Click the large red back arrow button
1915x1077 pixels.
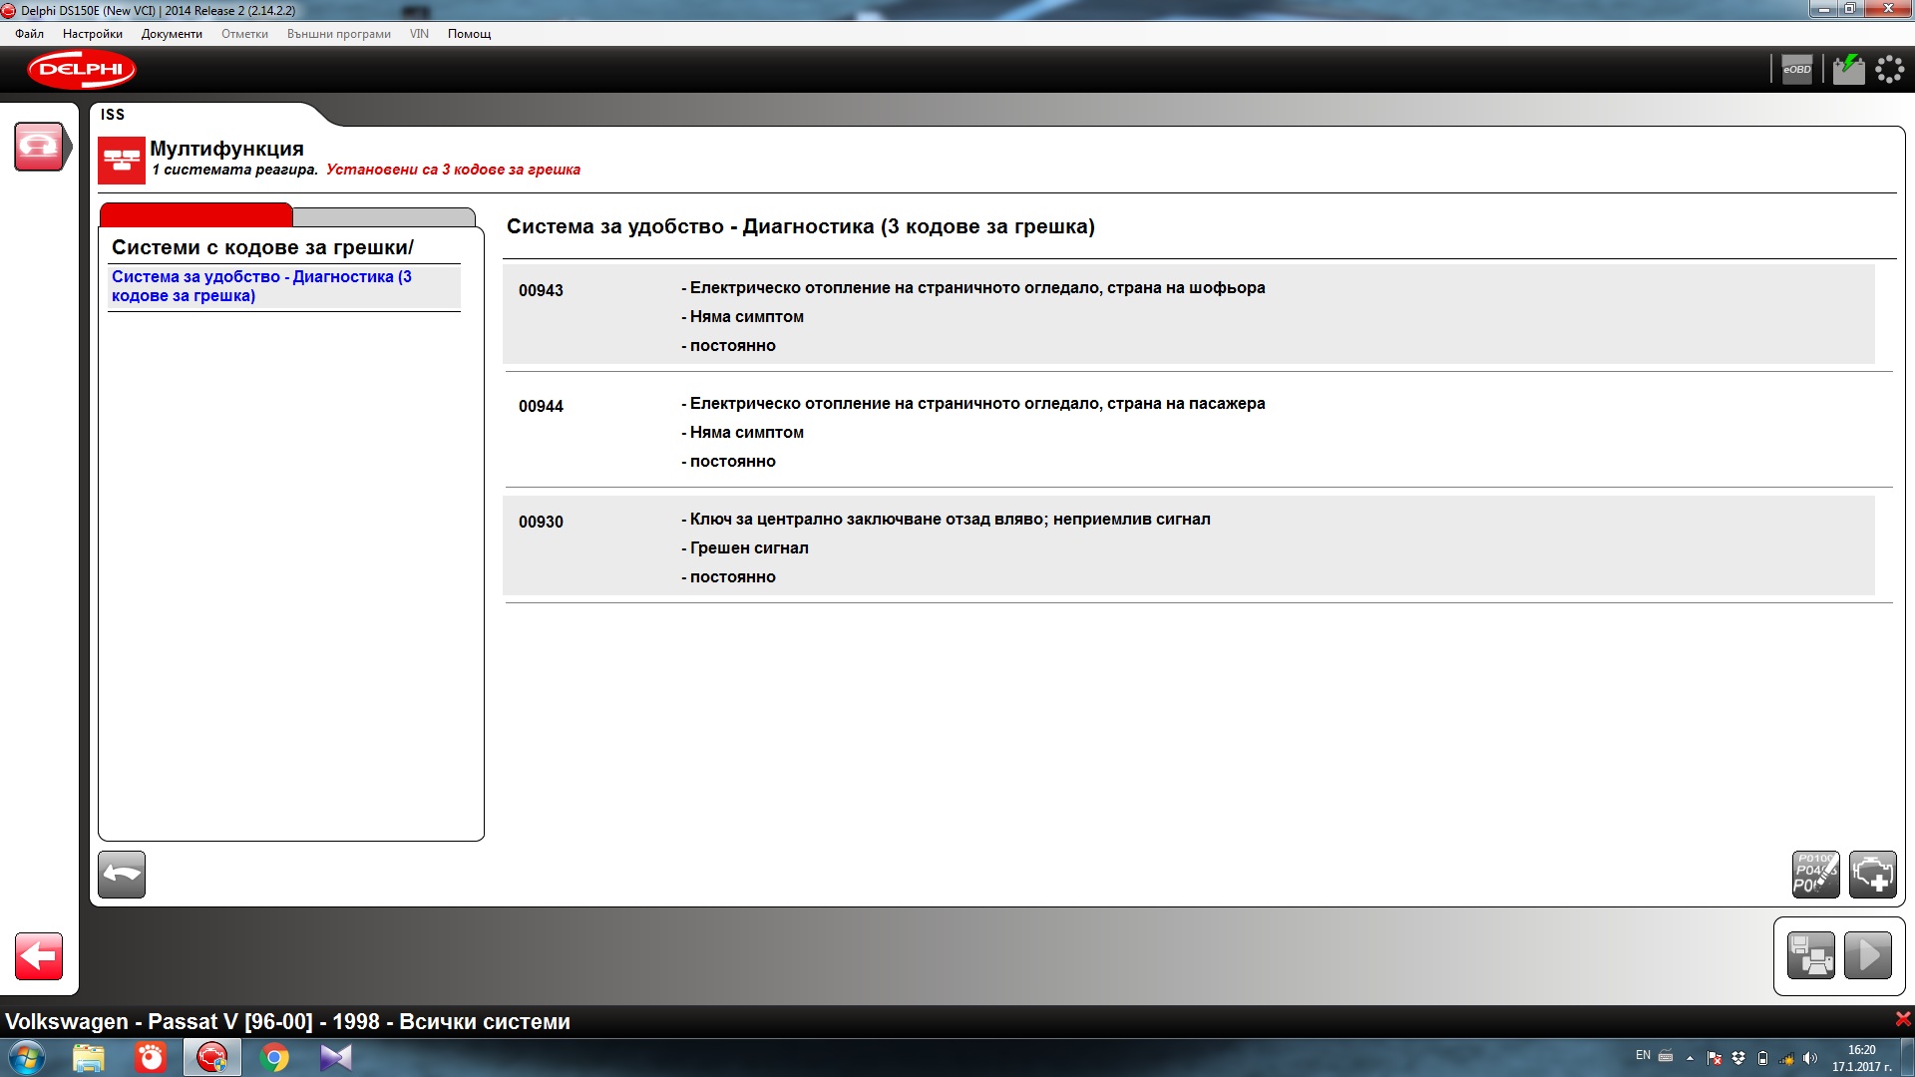(39, 956)
